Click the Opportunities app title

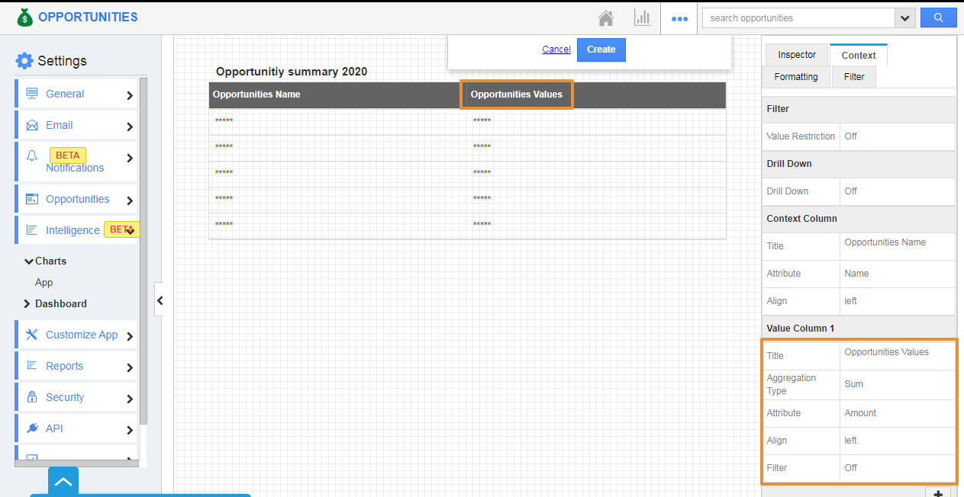pos(88,17)
